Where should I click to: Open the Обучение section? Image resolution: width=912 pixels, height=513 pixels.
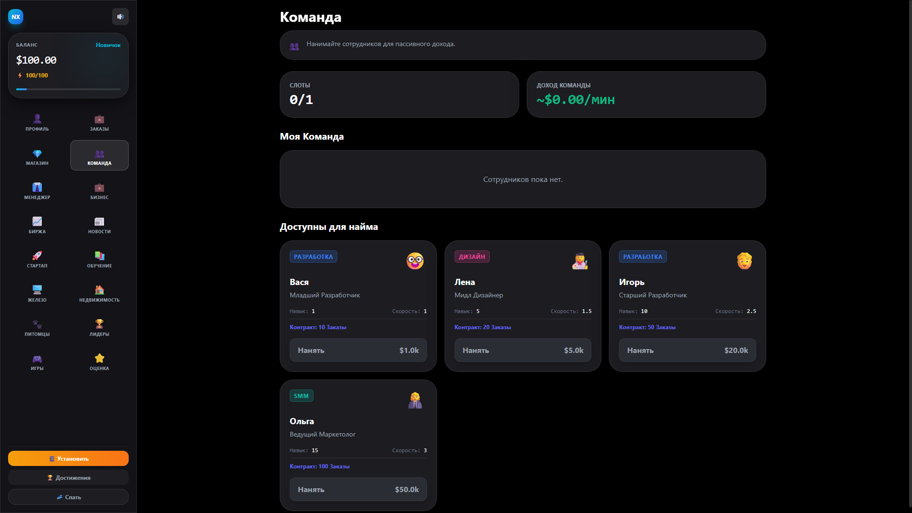99,259
